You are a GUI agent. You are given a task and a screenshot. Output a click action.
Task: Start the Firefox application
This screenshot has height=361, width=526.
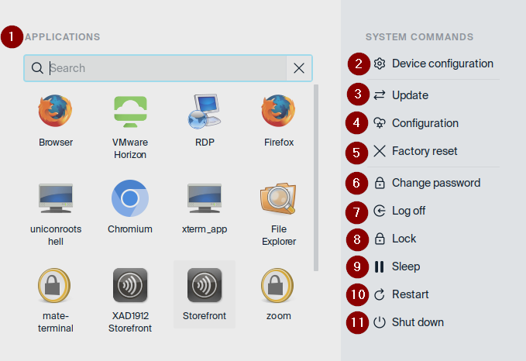[x=279, y=112]
